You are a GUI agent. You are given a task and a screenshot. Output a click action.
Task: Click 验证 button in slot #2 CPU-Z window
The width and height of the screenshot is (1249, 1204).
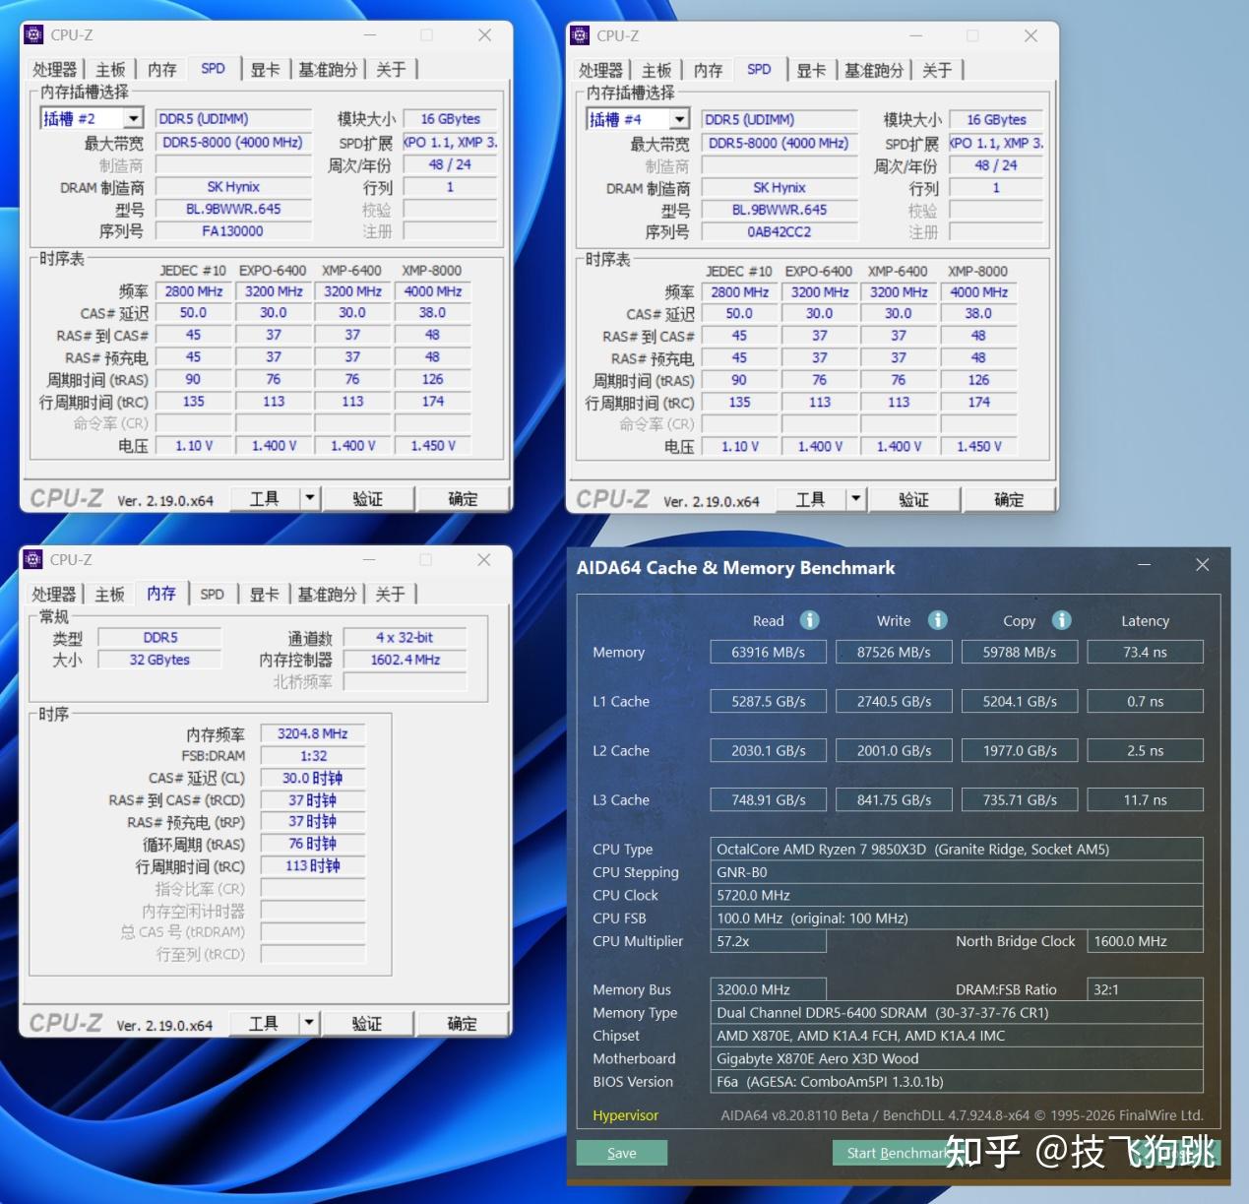367,498
